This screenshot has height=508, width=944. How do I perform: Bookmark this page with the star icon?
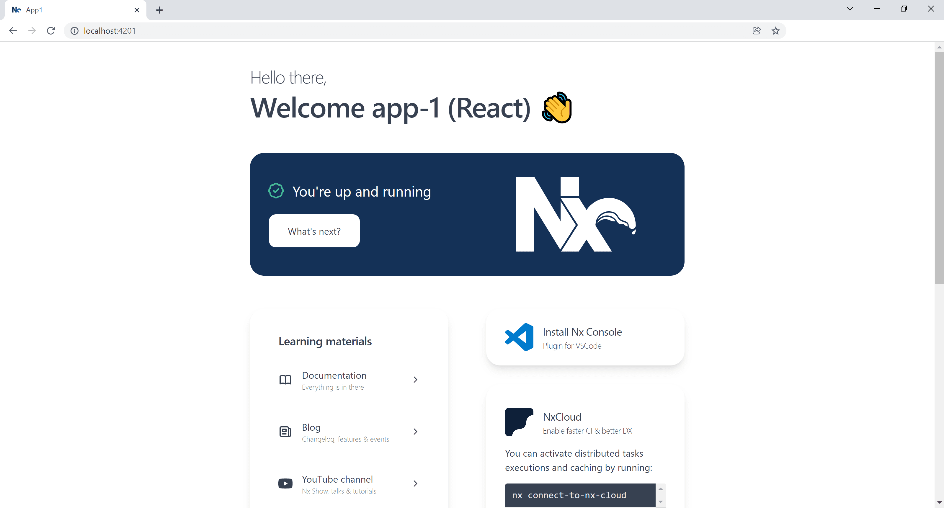click(x=775, y=31)
